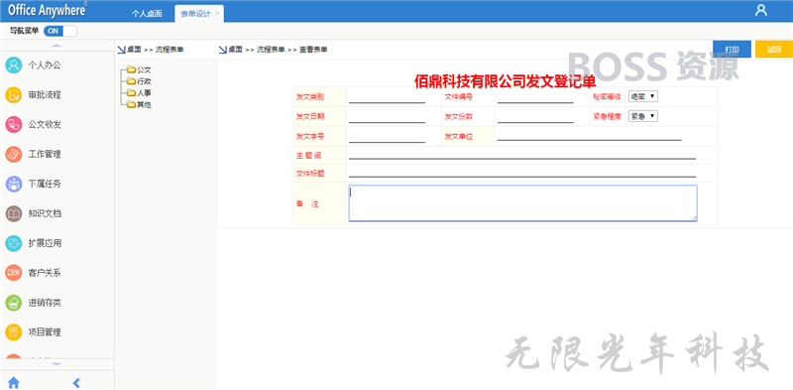The height and width of the screenshot is (390, 793).
Task: Open the 审批流程 sidebar icon
Action: pyautogui.click(x=14, y=94)
